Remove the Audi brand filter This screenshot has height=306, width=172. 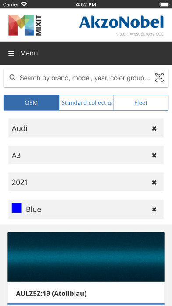pos(154,128)
